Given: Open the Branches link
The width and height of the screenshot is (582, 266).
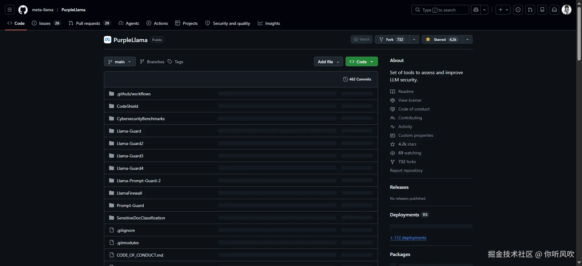Looking at the screenshot, I should [152, 62].
